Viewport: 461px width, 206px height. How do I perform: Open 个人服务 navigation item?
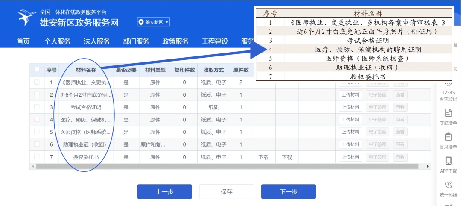tap(57, 41)
